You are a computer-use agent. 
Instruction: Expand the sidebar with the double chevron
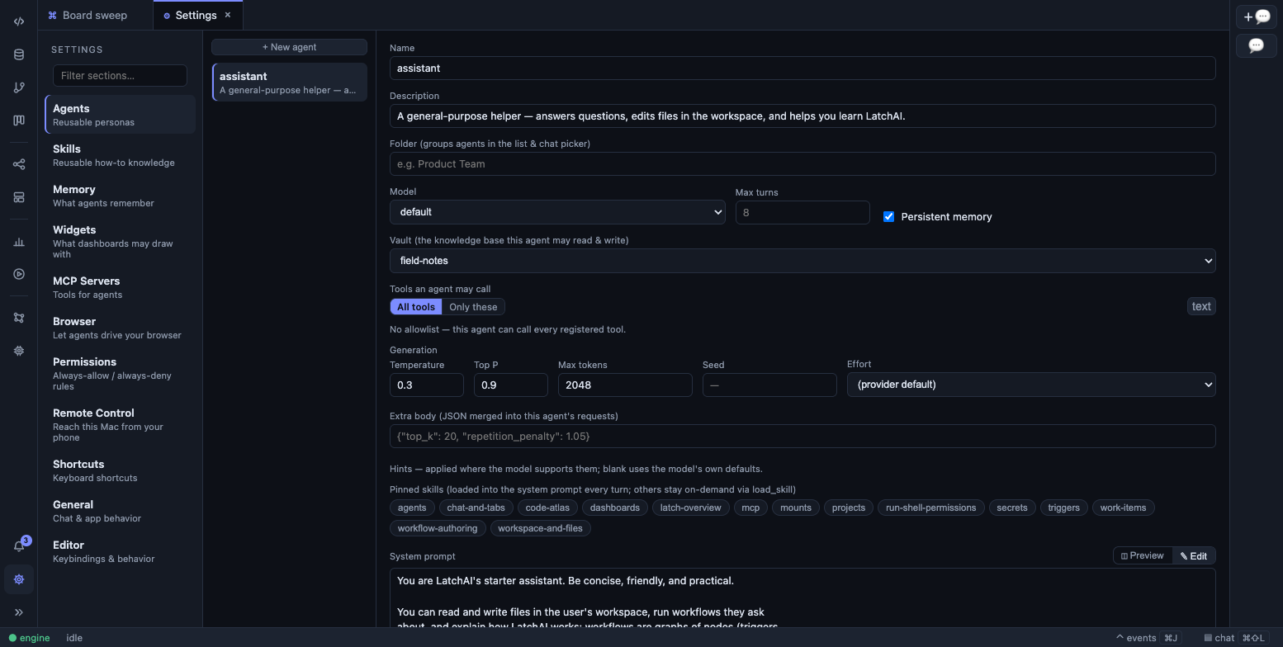coord(19,612)
